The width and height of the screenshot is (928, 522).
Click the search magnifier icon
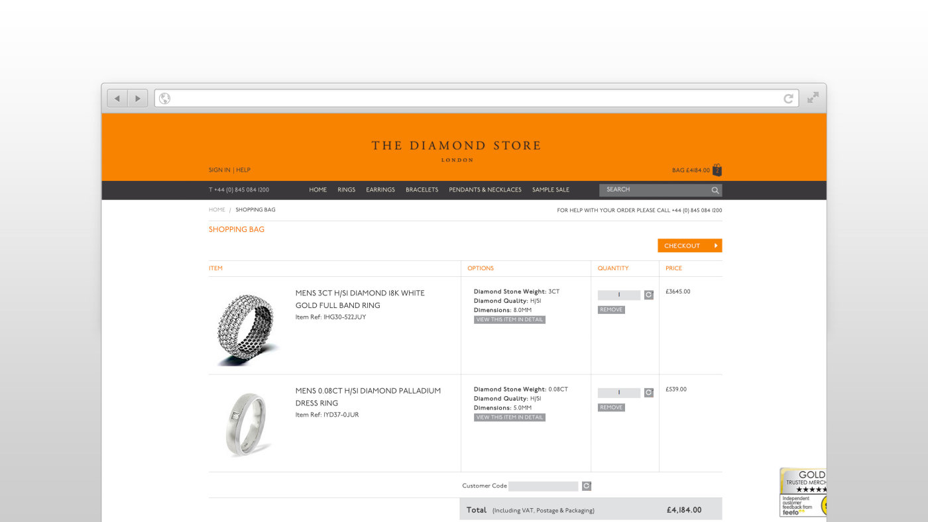pos(715,190)
